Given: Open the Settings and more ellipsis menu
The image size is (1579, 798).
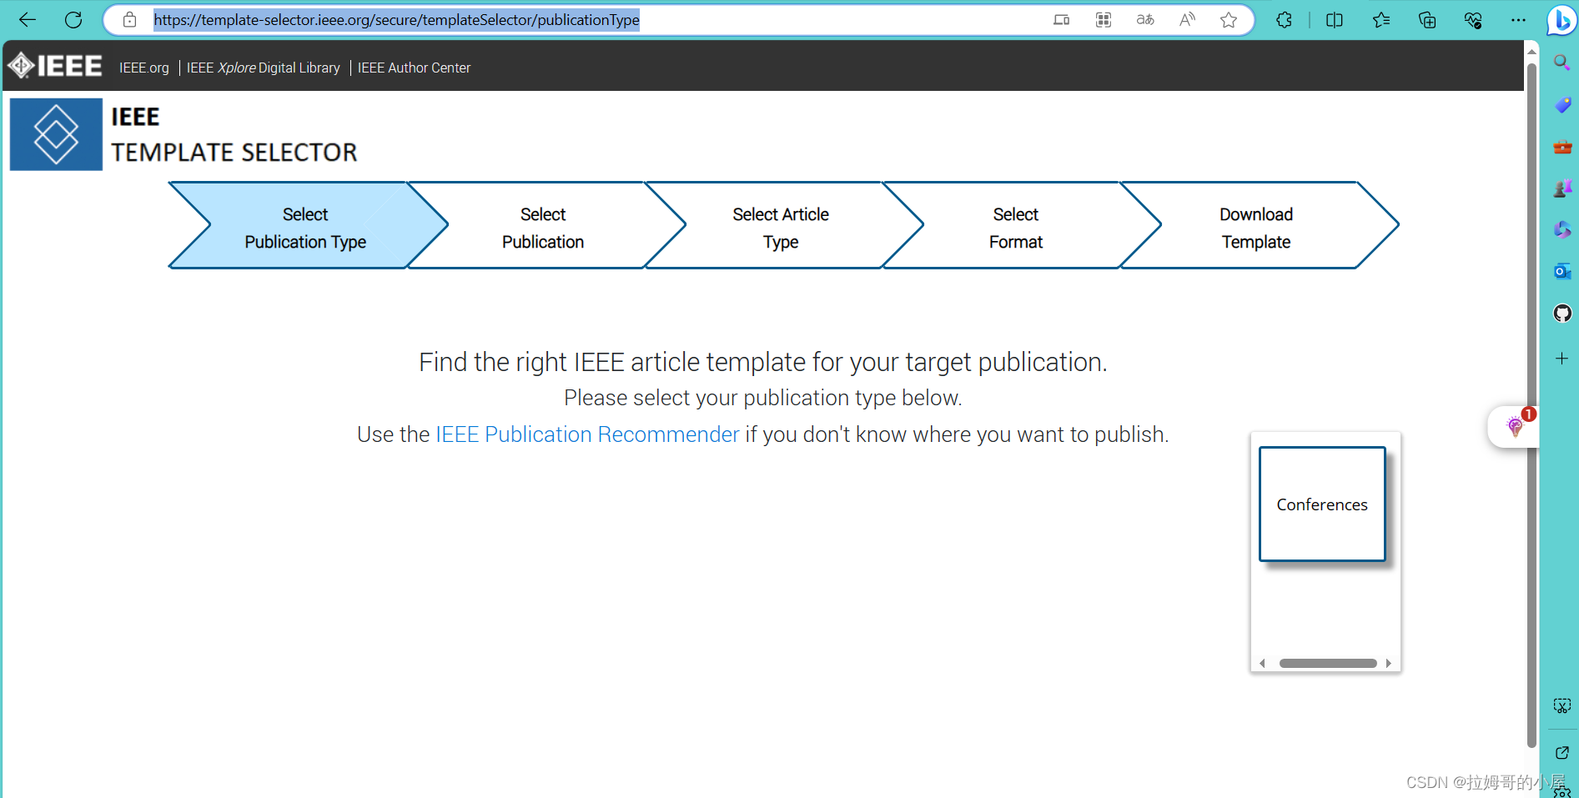Looking at the screenshot, I should click(1518, 20).
